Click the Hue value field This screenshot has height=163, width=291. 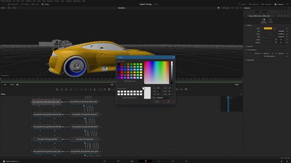(x=159, y=88)
